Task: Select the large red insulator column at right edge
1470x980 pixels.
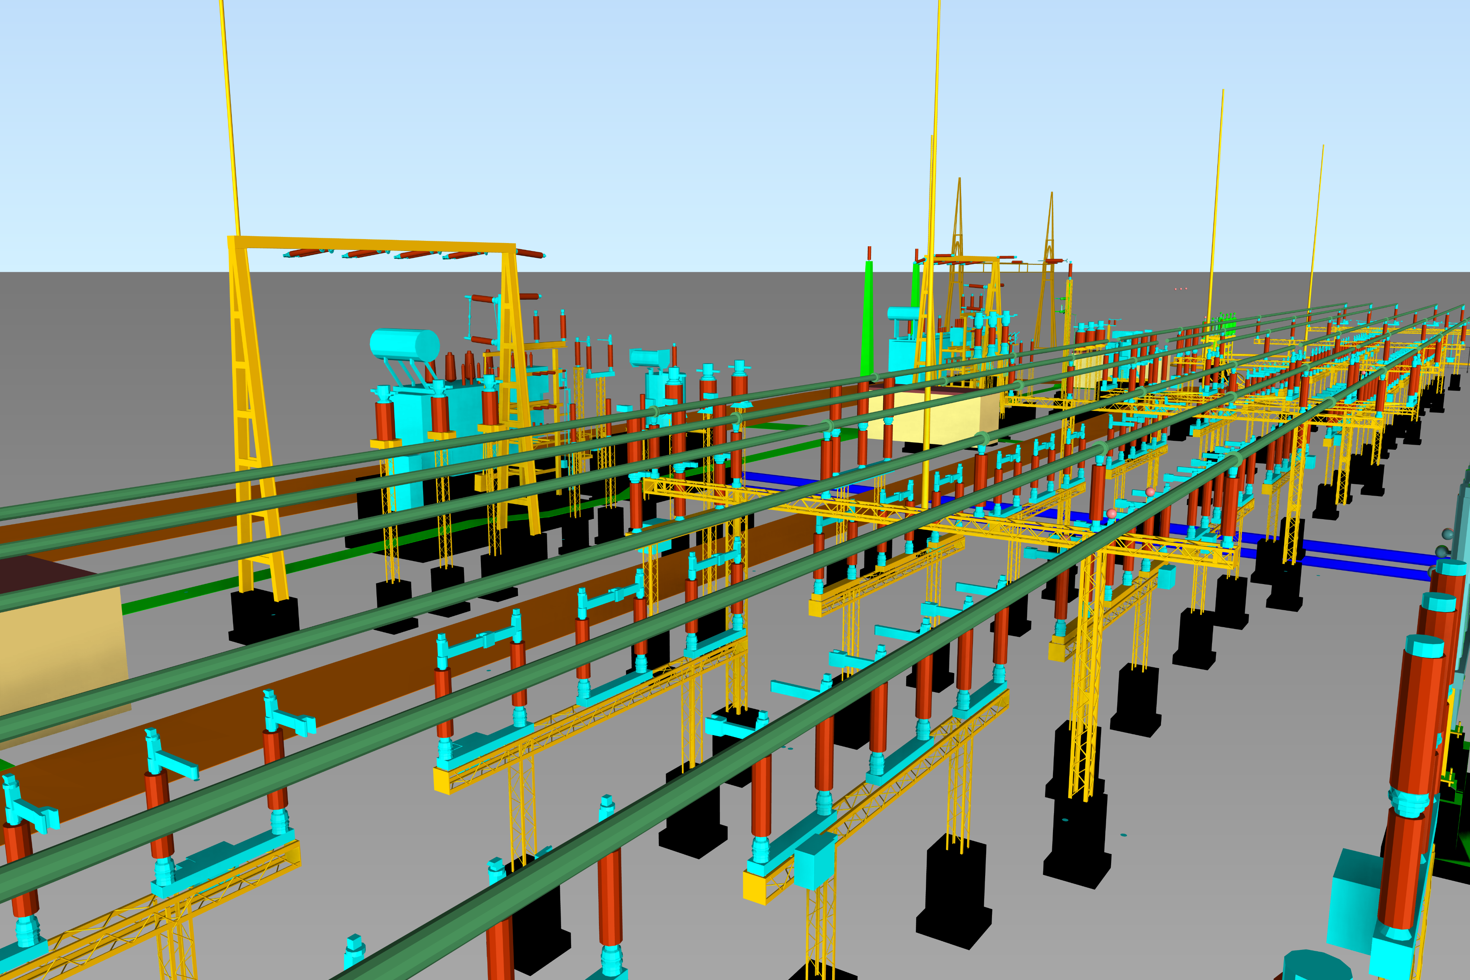Action: [x=1413, y=788]
